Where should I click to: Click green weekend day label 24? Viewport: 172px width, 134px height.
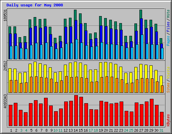(x=126, y=130)
